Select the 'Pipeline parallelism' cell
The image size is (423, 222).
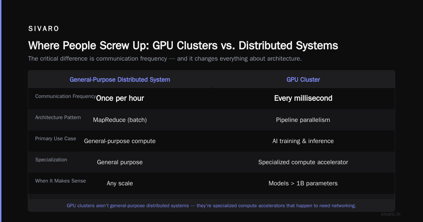(x=303, y=120)
